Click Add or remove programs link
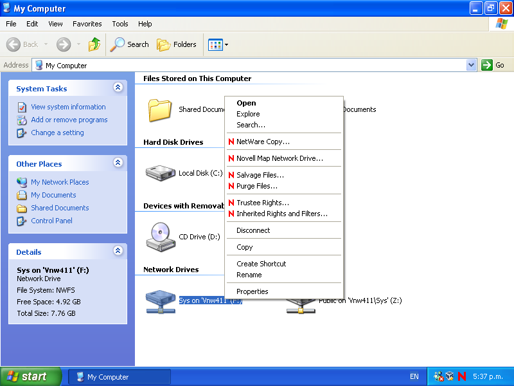The height and width of the screenshot is (386, 514). [69, 120]
